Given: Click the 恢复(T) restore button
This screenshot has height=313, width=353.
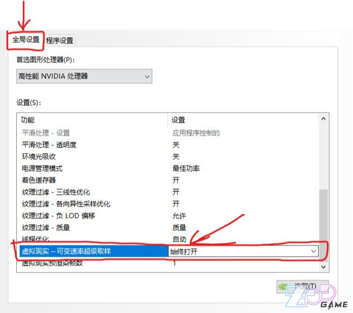Looking at the screenshot, I should pyautogui.click(x=302, y=287).
